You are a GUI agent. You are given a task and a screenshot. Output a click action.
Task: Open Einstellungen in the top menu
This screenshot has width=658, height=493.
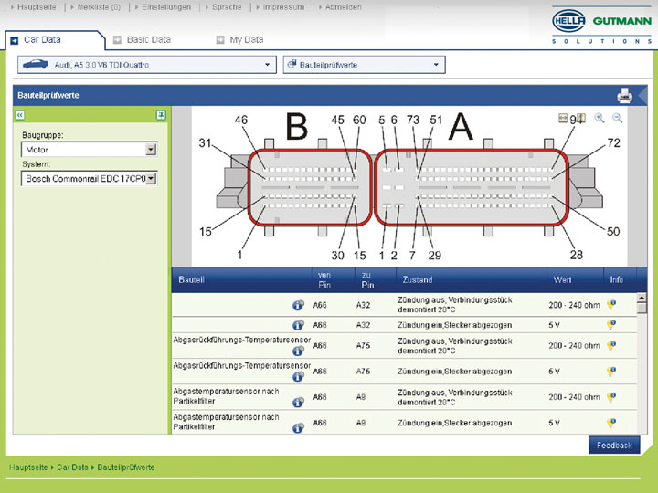coord(166,7)
